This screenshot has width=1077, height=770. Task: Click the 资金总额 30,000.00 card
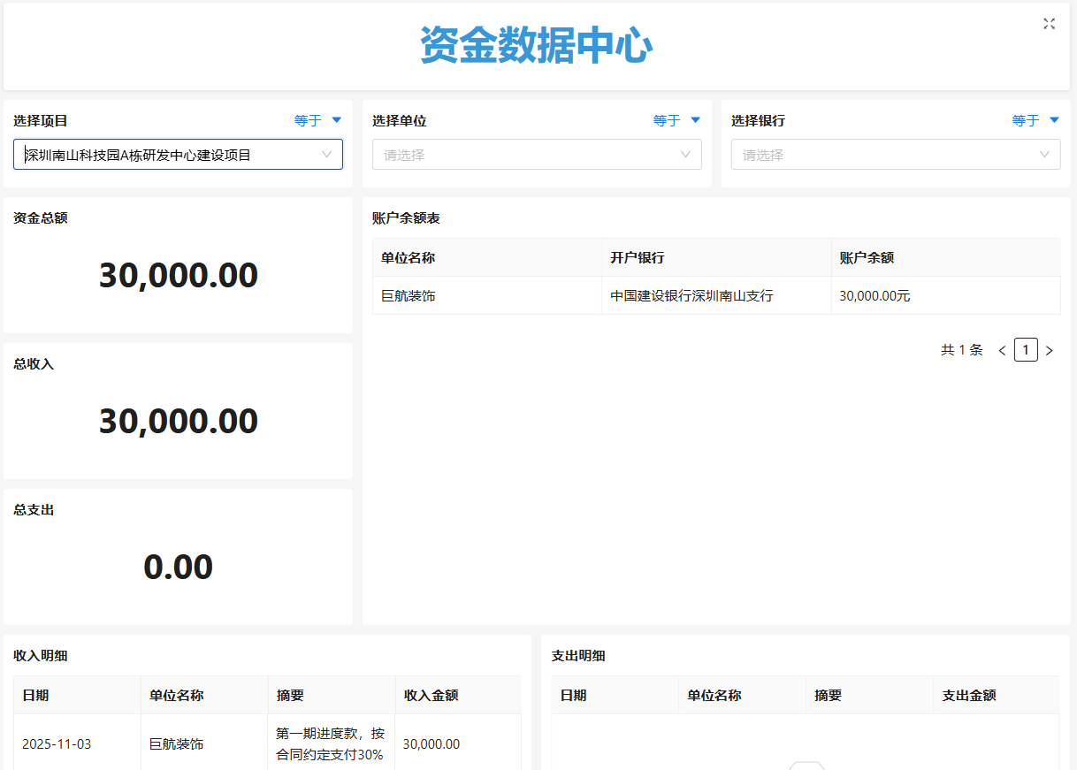(178, 275)
